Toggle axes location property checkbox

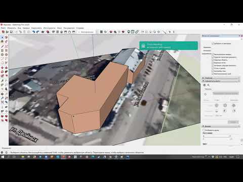[x=213, y=74]
